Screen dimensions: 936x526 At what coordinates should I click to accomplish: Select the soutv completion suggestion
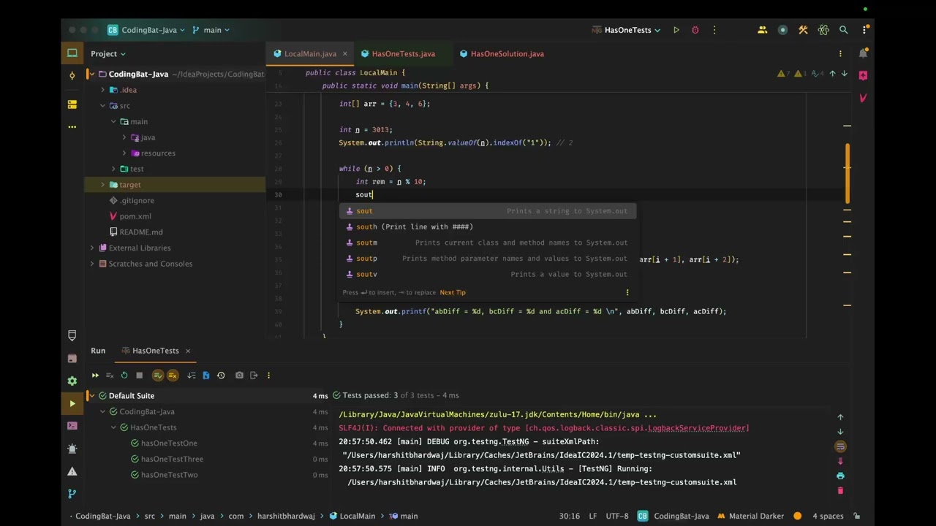click(366, 274)
